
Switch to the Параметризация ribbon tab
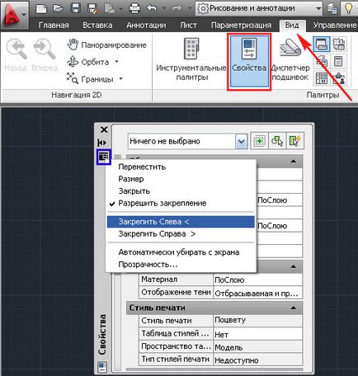pos(241,26)
